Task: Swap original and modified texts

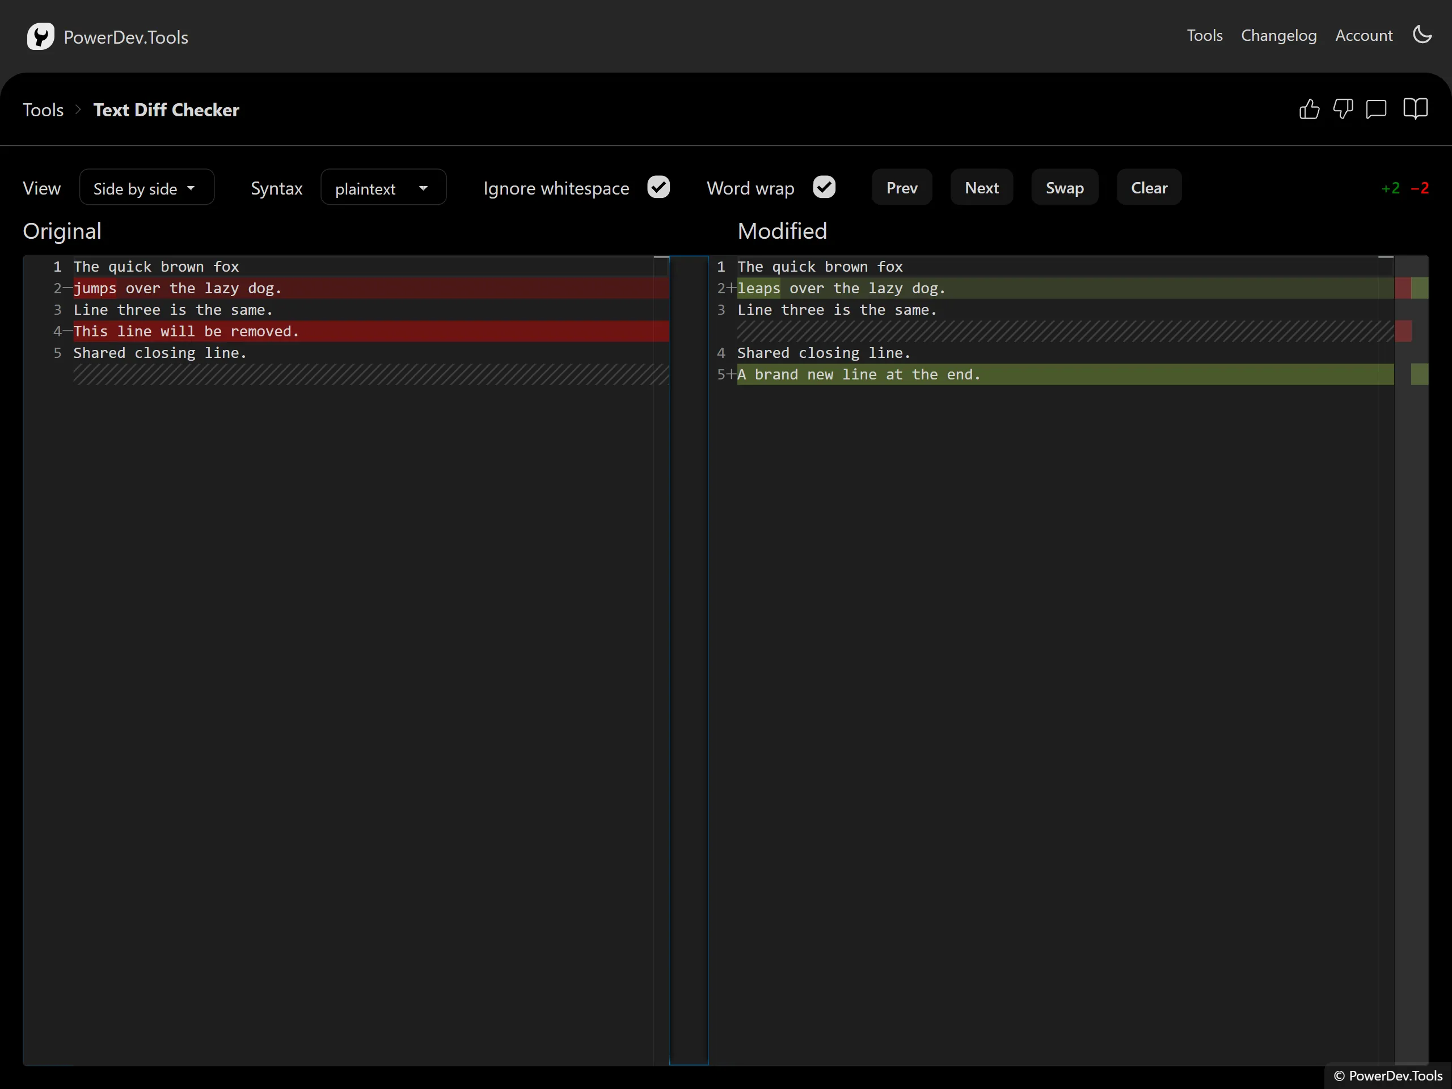Action: tap(1064, 188)
